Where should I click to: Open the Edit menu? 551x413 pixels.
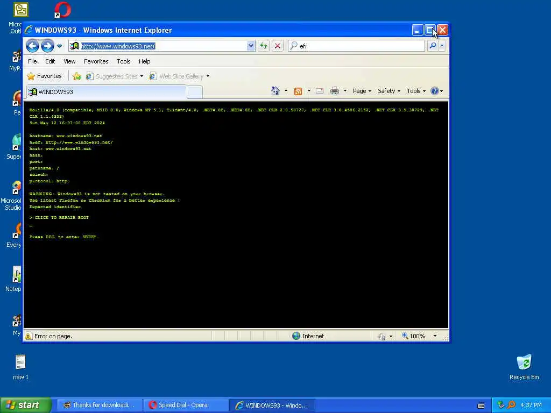coord(50,61)
